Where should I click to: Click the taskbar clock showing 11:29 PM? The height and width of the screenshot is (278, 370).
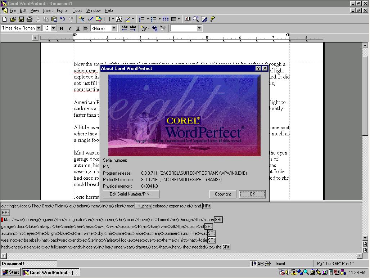(357, 273)
